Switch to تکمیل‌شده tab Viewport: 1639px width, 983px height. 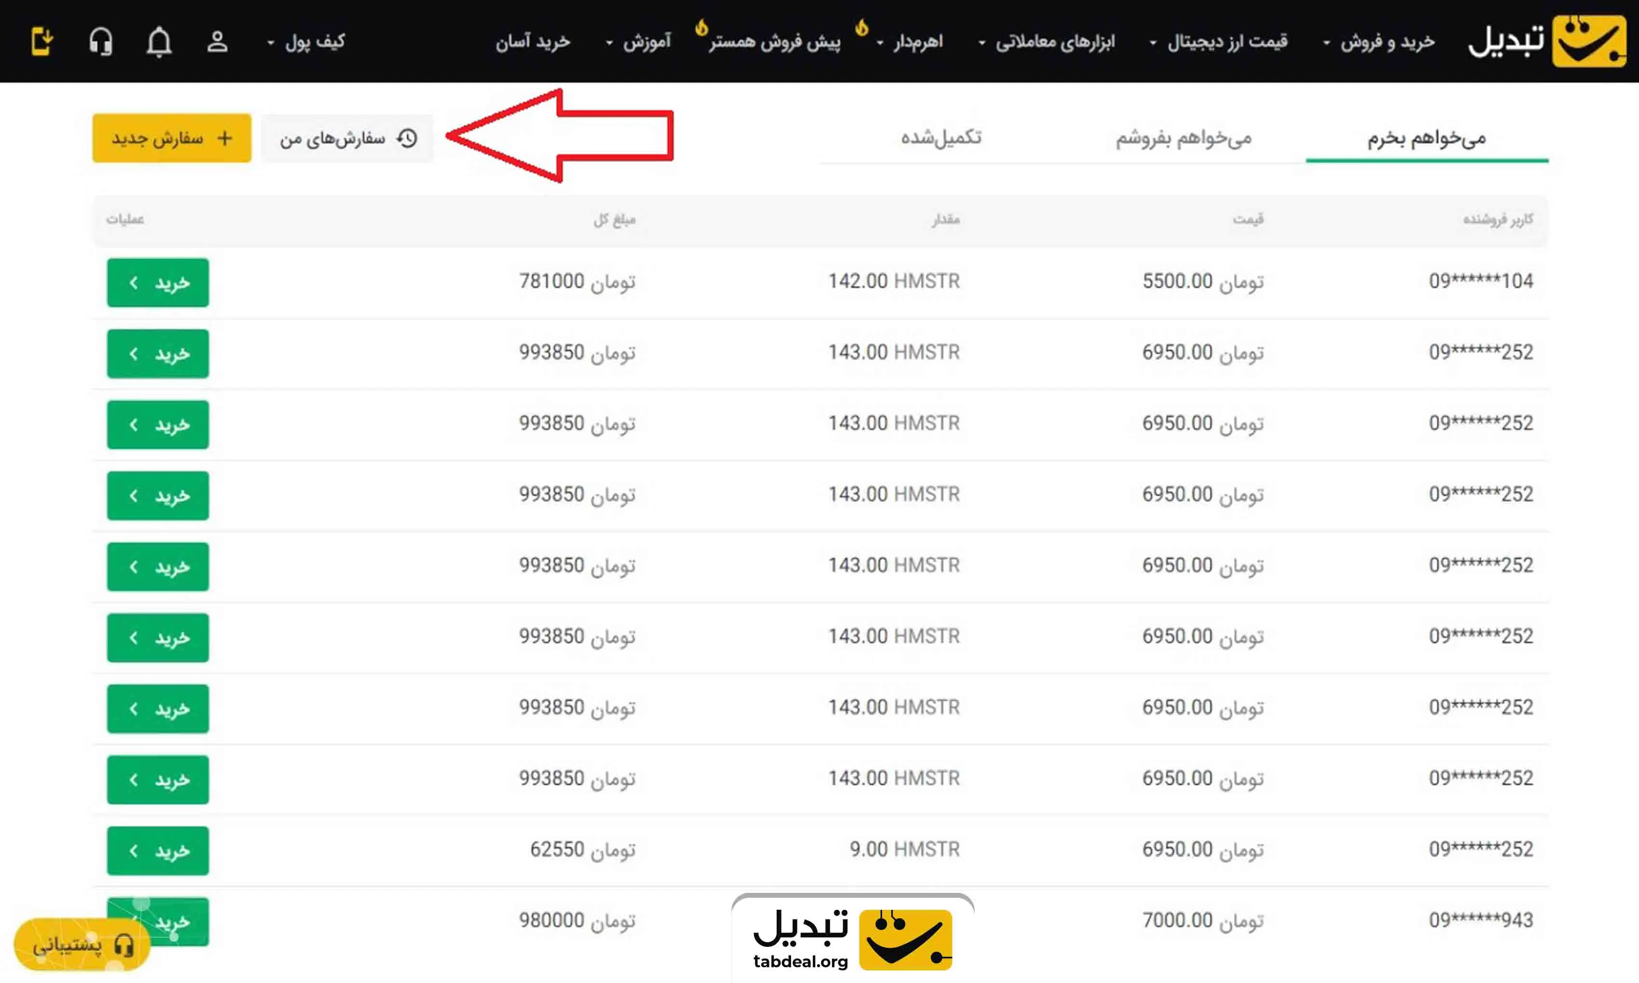coord(941,138)
